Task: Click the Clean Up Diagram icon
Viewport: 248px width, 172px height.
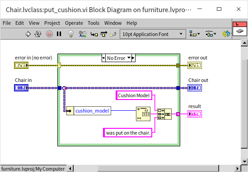Action: tap(226, 34)
